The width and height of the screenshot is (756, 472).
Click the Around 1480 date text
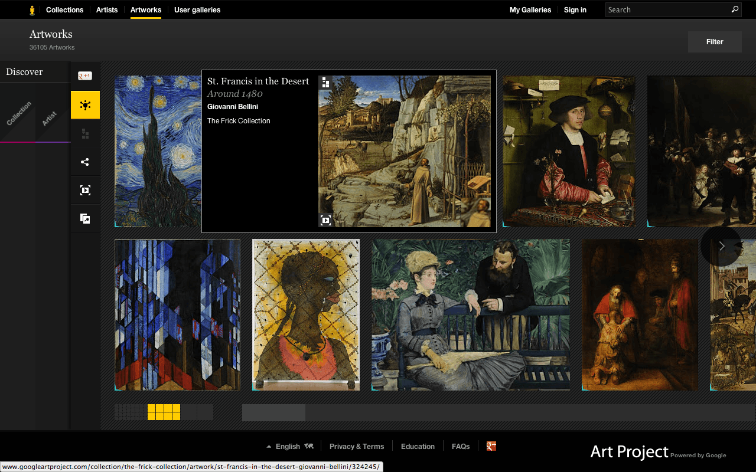click(x=234, y=94)
